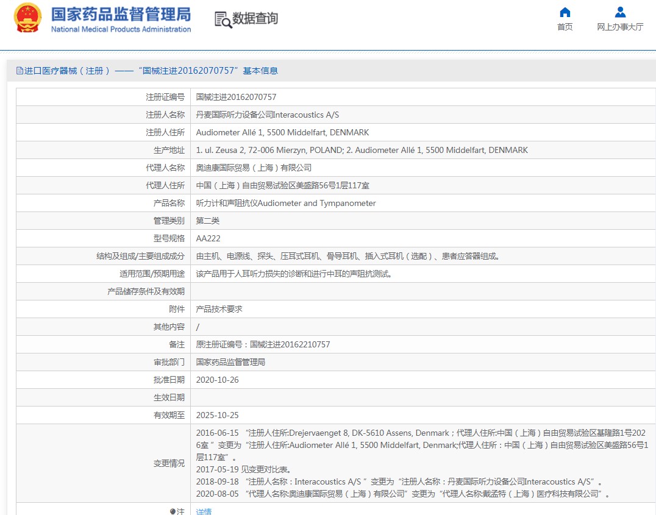The height and width of the screenshot is (515, 656).
Task: Click the document icon beside 进口医疗器械 heading
Action: coord(20,71)
